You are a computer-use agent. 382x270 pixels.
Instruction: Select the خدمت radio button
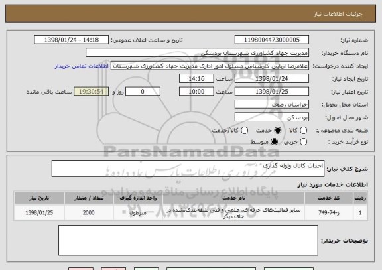(277, 131)
